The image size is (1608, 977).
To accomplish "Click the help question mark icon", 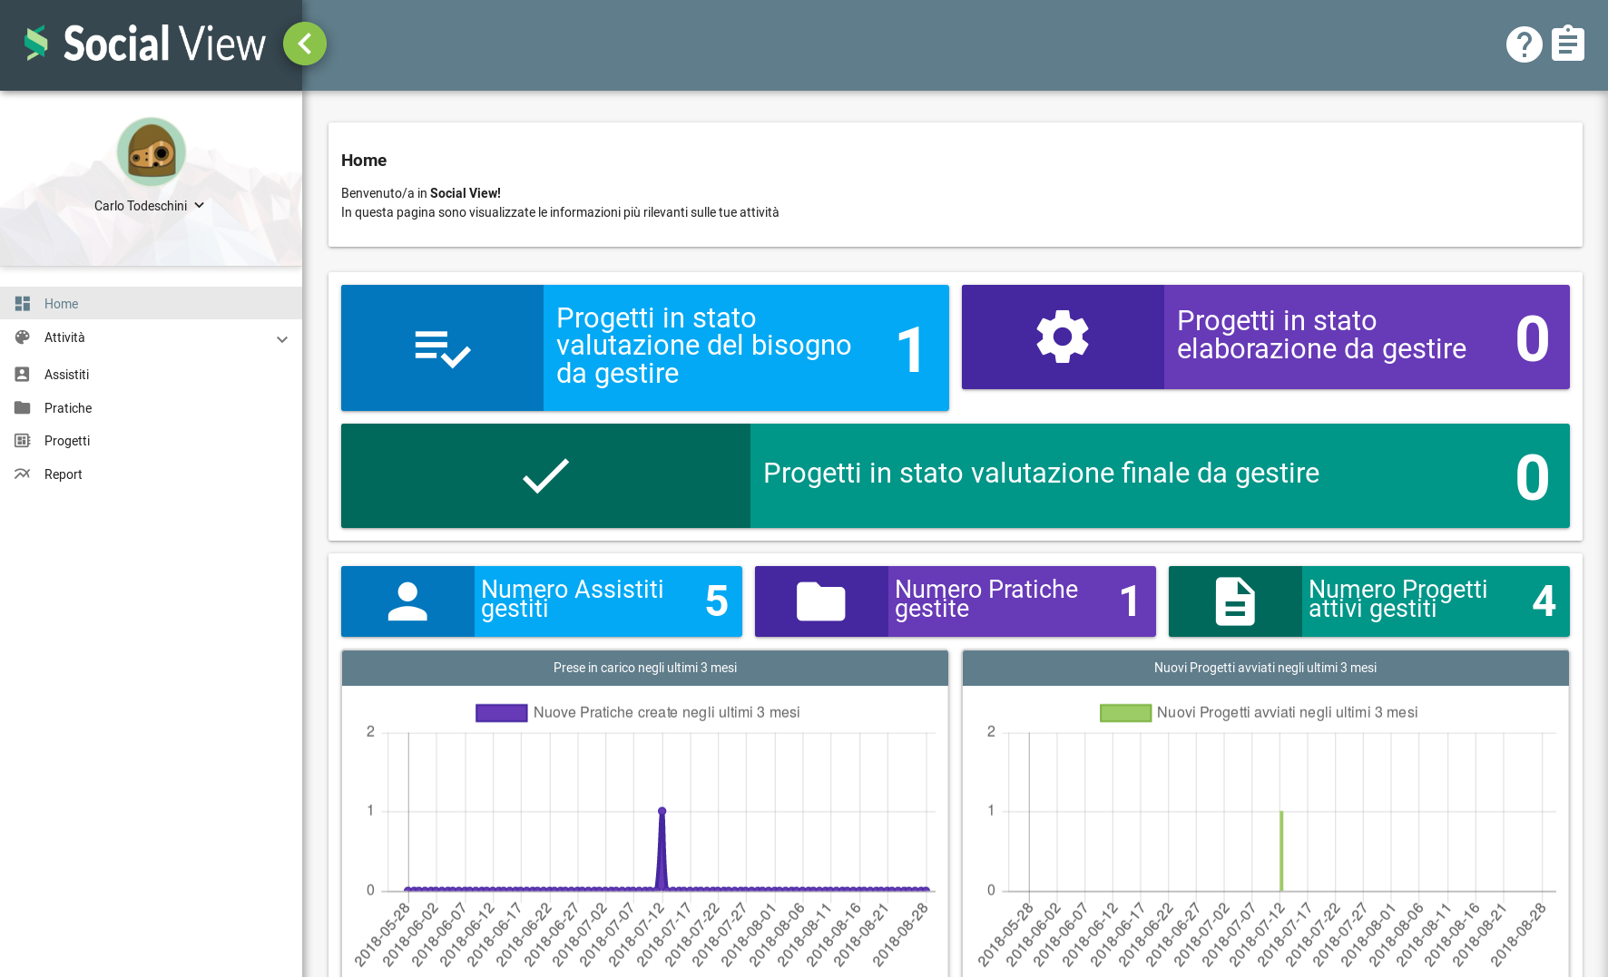I will pyautogui.click(x=1524, y=44).
